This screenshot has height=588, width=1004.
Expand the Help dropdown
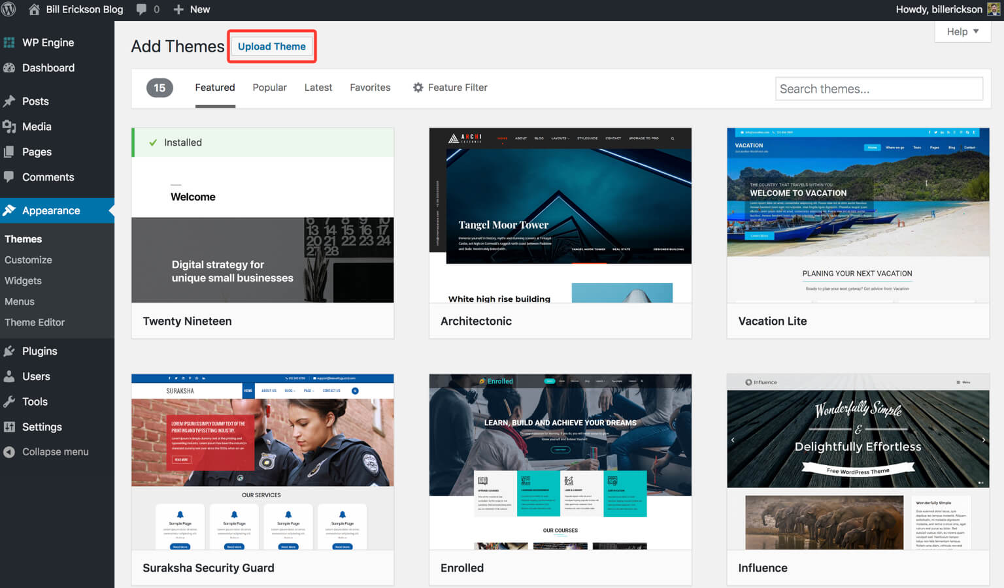coord(963,31)
